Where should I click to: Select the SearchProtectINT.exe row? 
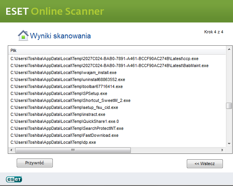(117, 128)
